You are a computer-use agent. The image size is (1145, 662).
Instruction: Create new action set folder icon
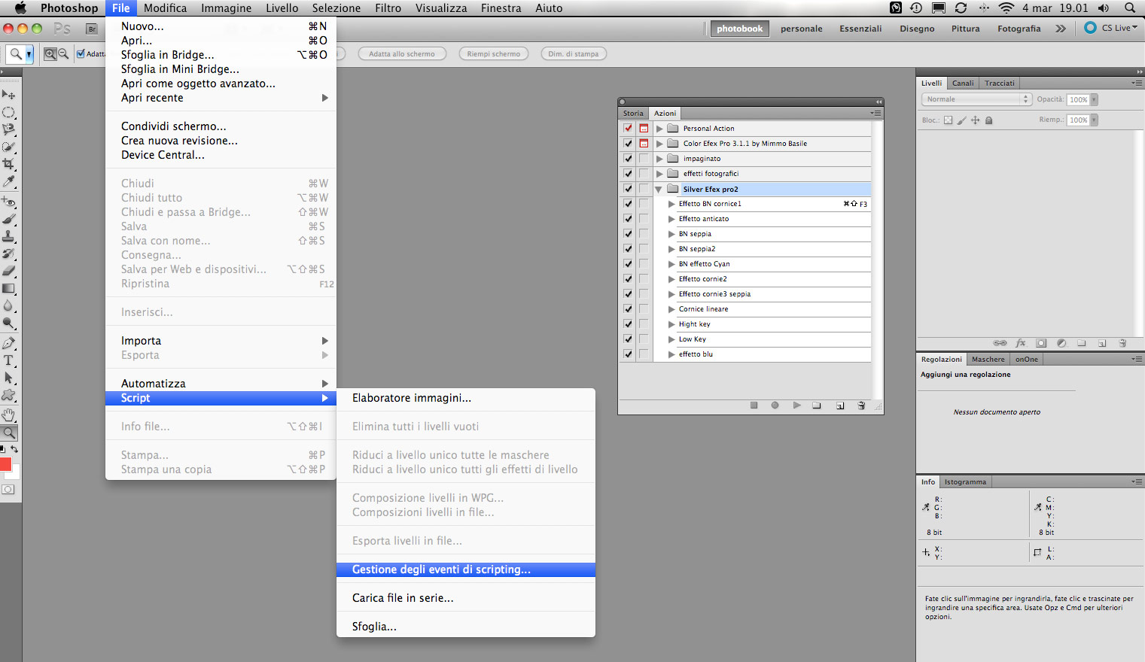817,405
